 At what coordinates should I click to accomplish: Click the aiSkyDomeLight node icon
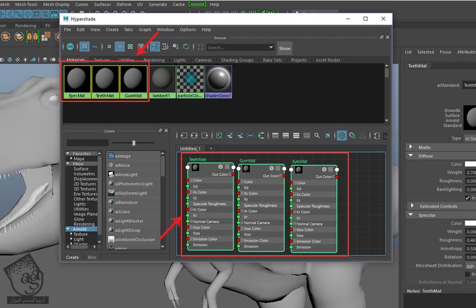pyautogui.click(x=111, y=193)
